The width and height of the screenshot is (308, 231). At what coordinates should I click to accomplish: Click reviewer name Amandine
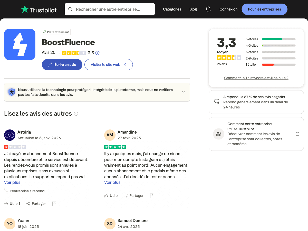(x=127, y=132)
